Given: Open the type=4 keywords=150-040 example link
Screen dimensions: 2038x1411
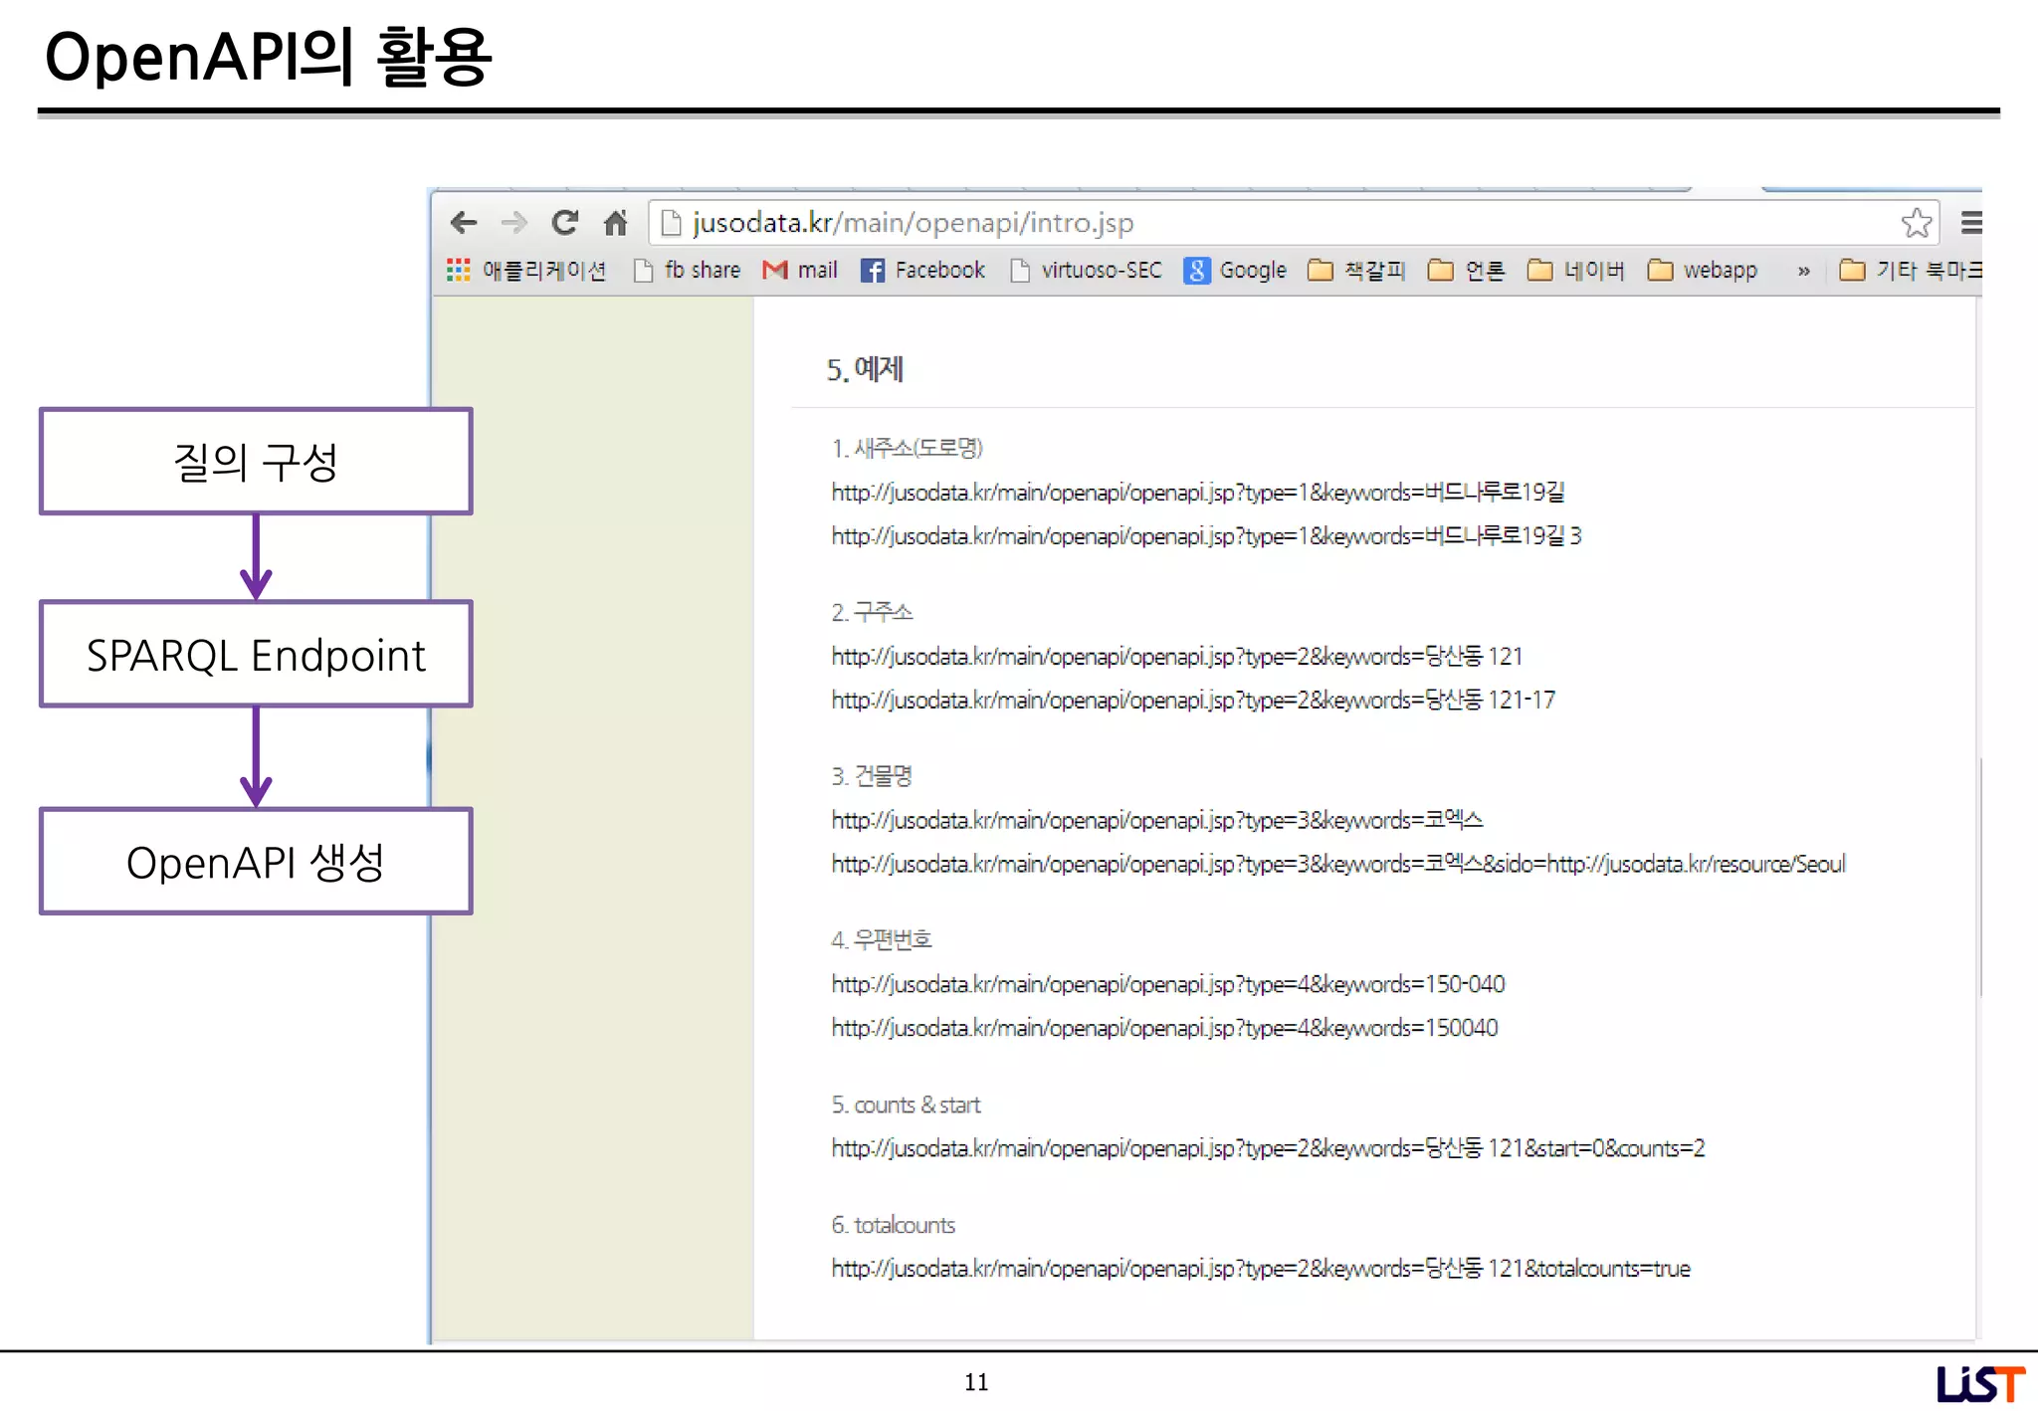Looking at the screenshot, I should tap(1167, 984).
